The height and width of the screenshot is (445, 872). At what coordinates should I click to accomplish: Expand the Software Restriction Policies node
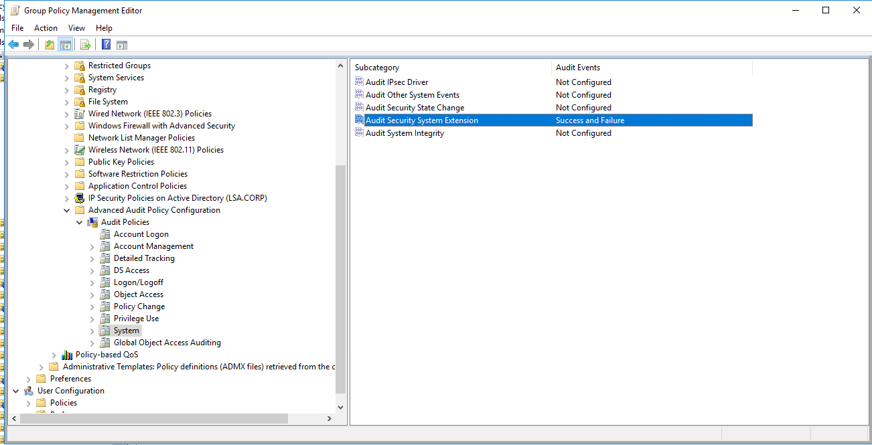pyautogui.click(x=67, y=174)
